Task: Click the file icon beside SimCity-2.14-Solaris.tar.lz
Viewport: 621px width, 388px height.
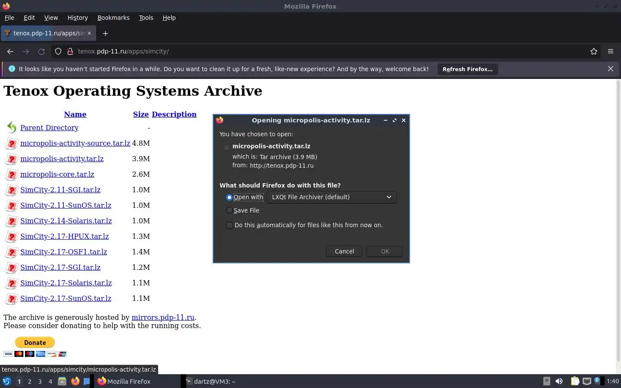Action: 12,221
